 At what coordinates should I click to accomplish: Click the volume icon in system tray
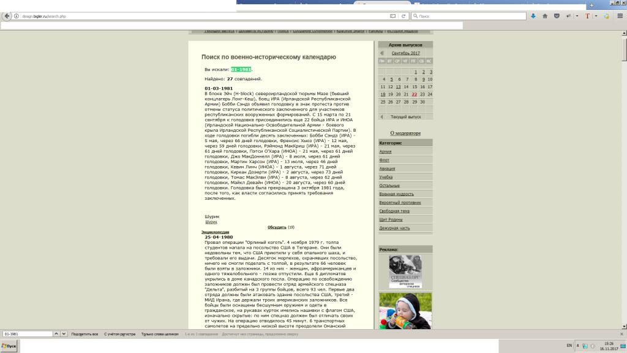point(591,346)
